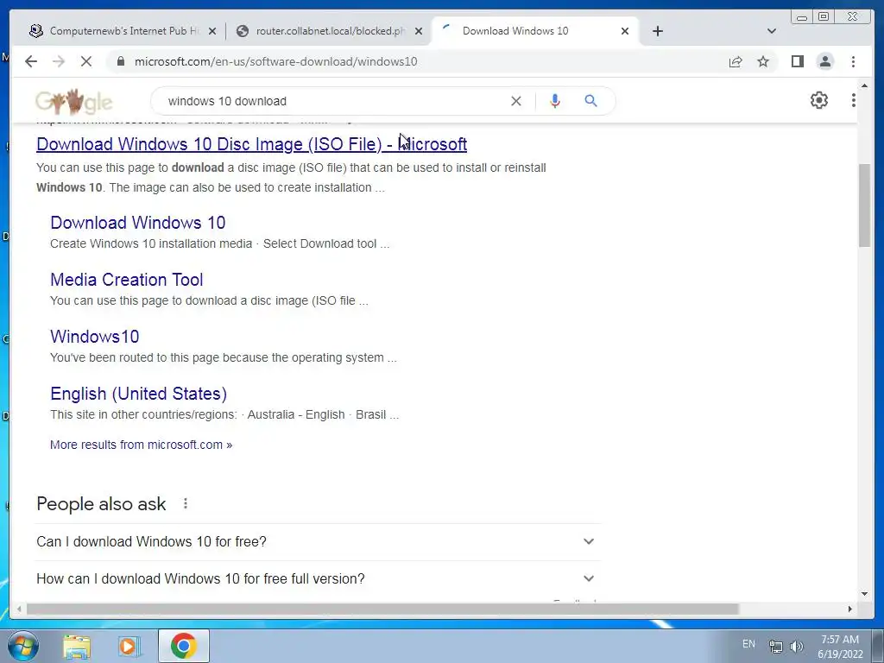Click the browser forward arrow
This screenshot has width=884, height=663.
pyautogui.click(x=59, y=61)
